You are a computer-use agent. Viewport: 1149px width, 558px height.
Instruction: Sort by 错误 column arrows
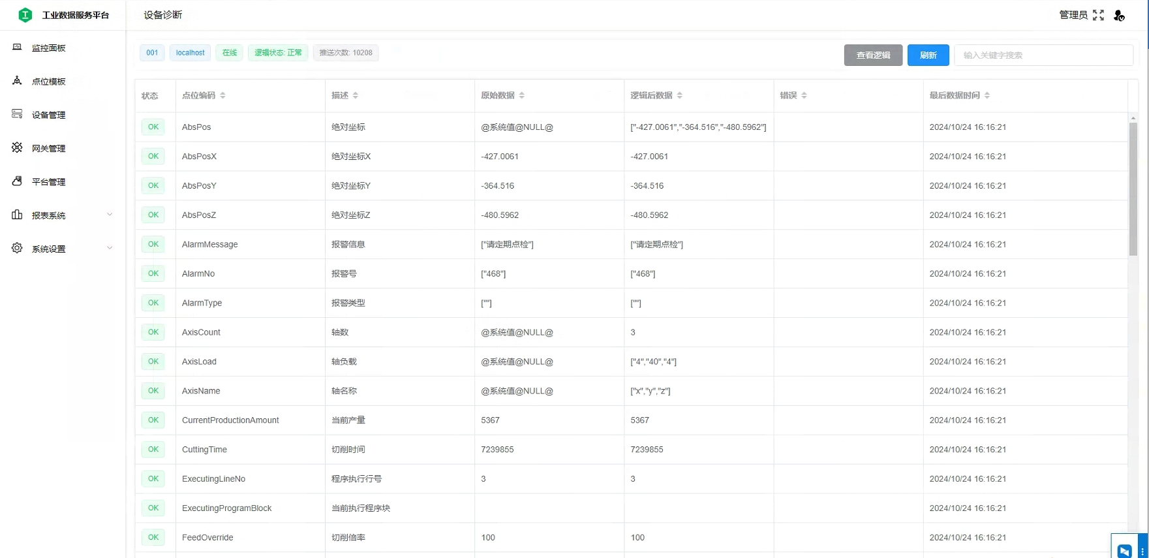804,95
